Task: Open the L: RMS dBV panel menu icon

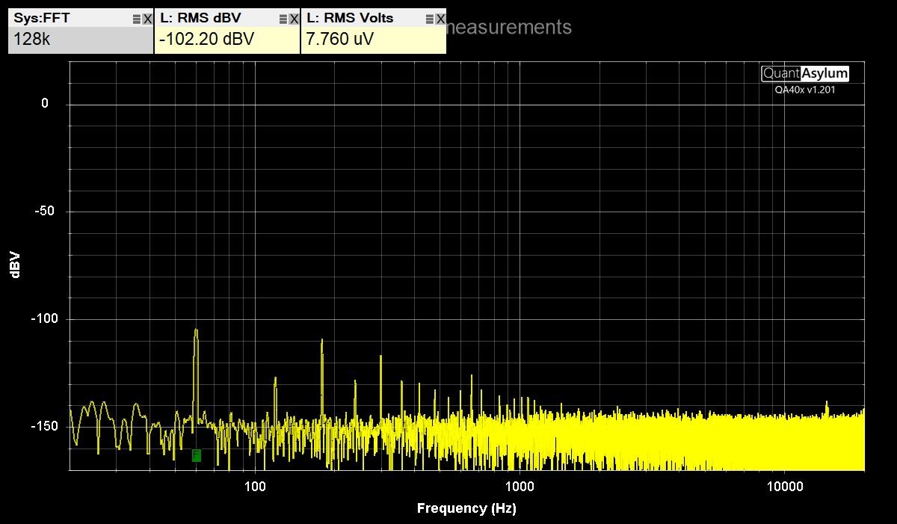Action: tap(283, 19)
